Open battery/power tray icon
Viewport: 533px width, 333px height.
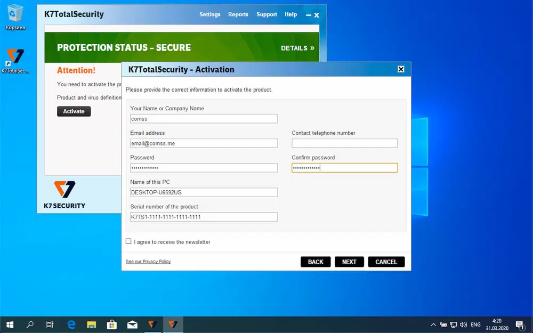pos(443,324)
